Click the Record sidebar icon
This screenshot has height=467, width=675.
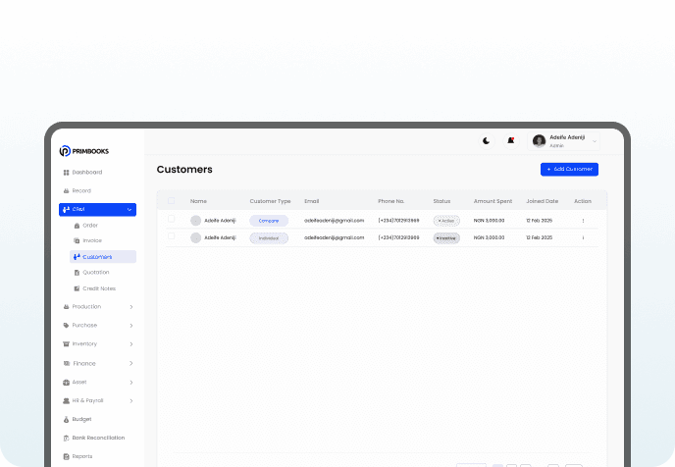coord(67,190)
